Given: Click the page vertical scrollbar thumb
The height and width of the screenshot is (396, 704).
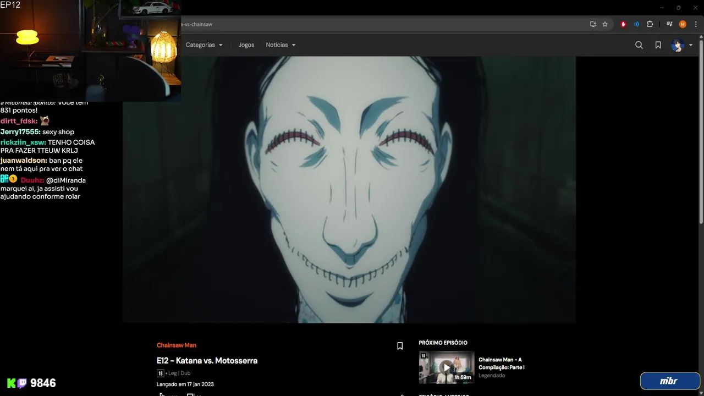Looking at the screenshot, I should click(x=701, y=131).
